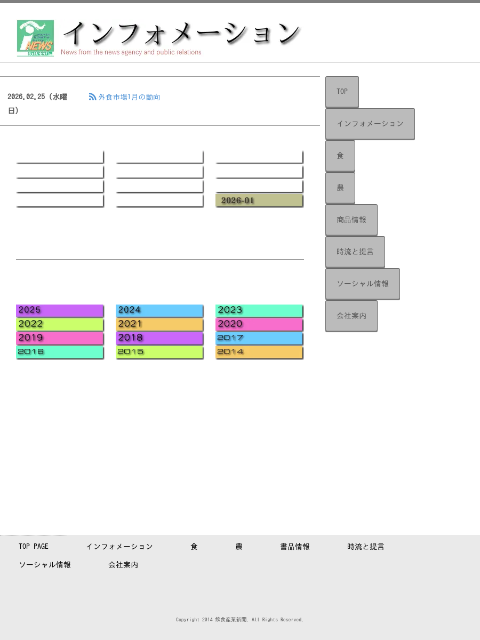Select the 2023 archive tile

point(259,310)
